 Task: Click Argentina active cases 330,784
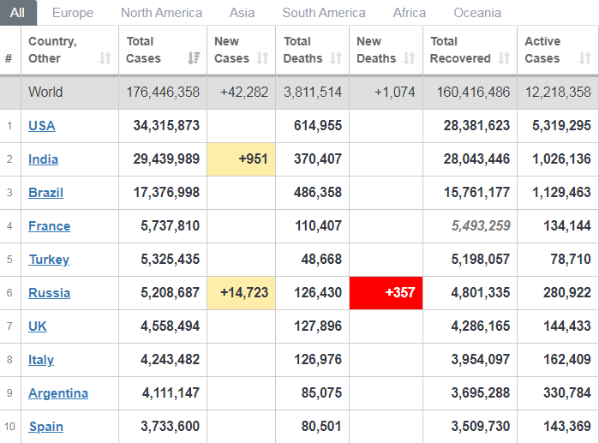point(567,393)
